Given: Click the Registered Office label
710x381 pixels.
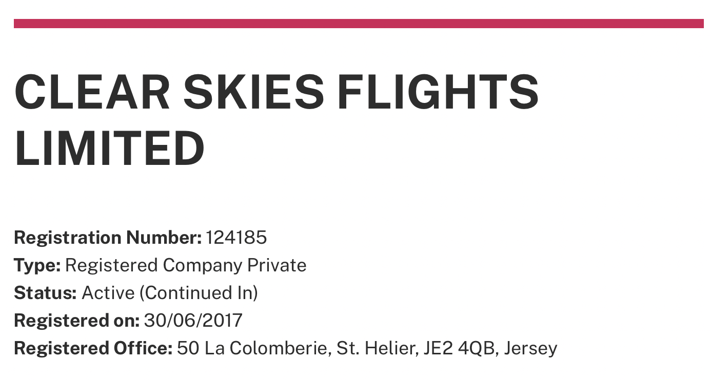Looking at the screenshot, I should click(93, 348).
